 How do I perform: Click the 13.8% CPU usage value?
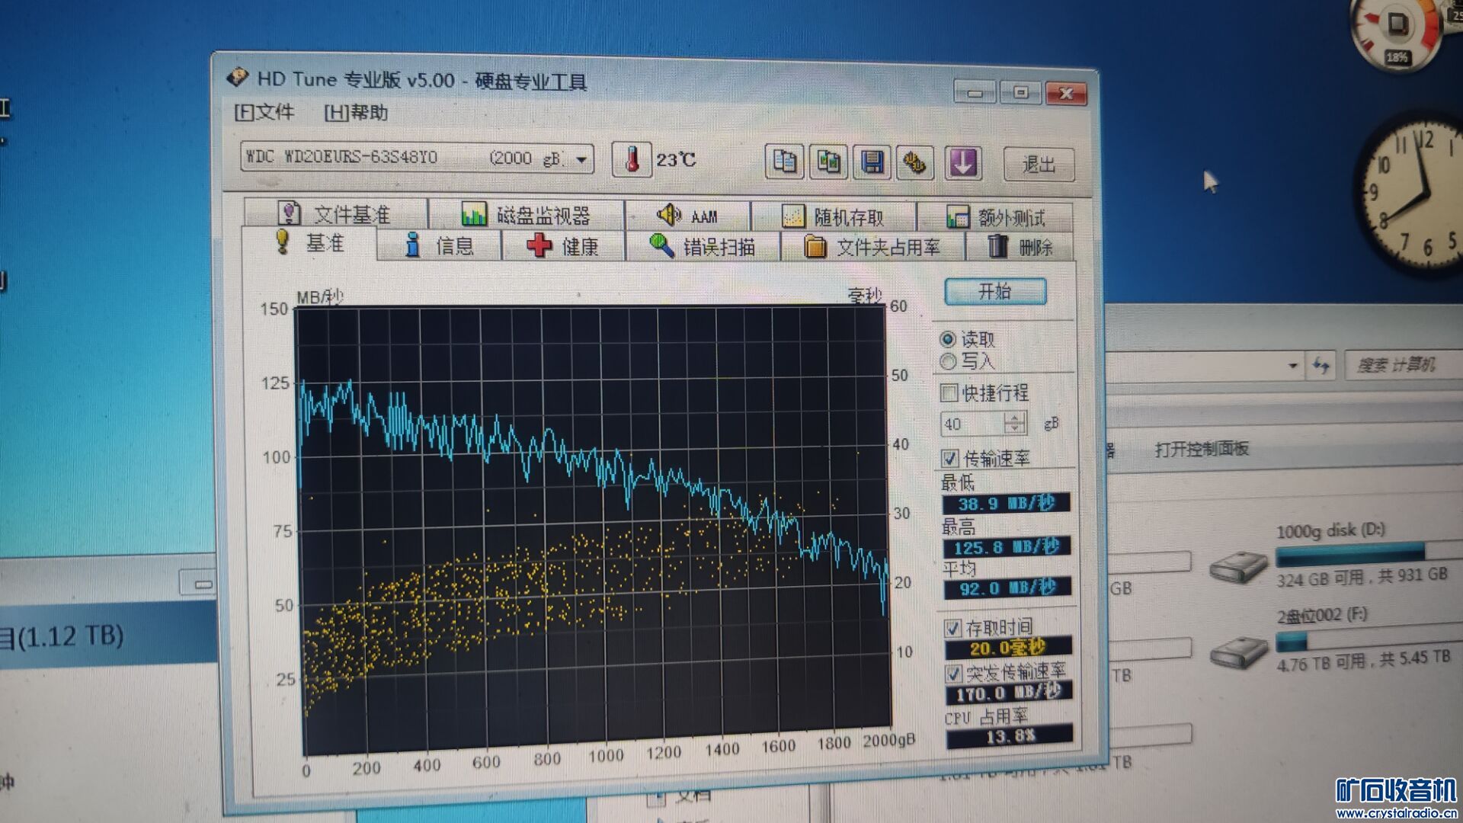point(1010,736)
